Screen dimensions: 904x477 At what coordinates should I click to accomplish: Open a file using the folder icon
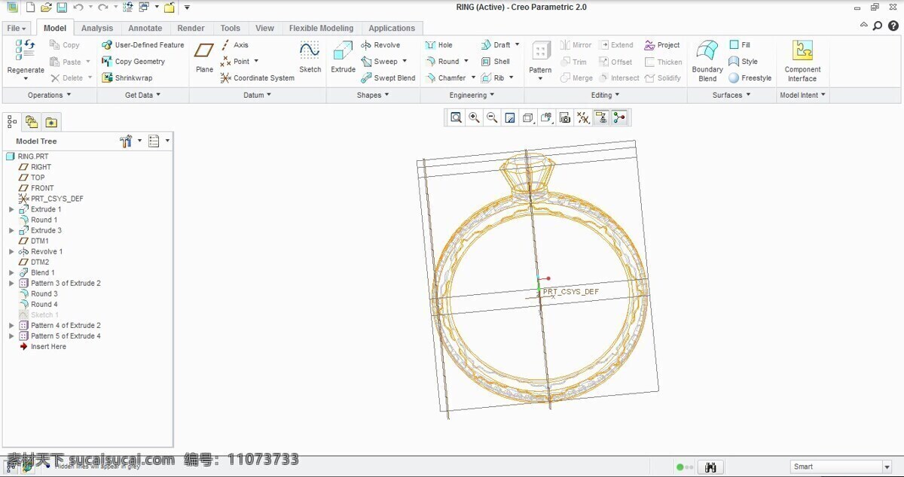(46, 8)
